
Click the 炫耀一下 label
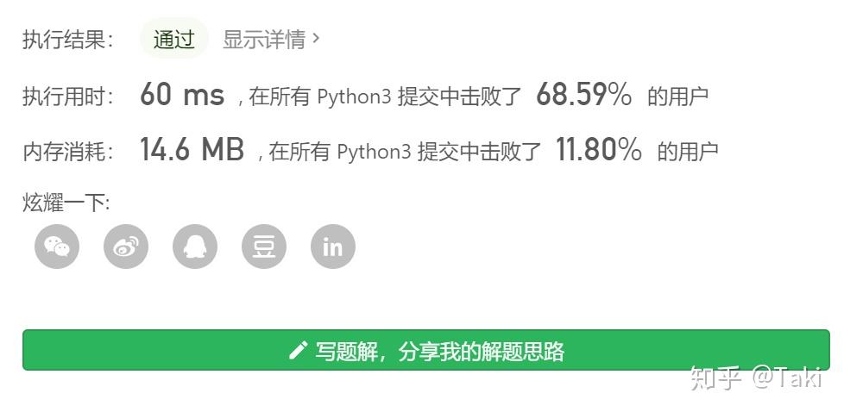(66, 203)
